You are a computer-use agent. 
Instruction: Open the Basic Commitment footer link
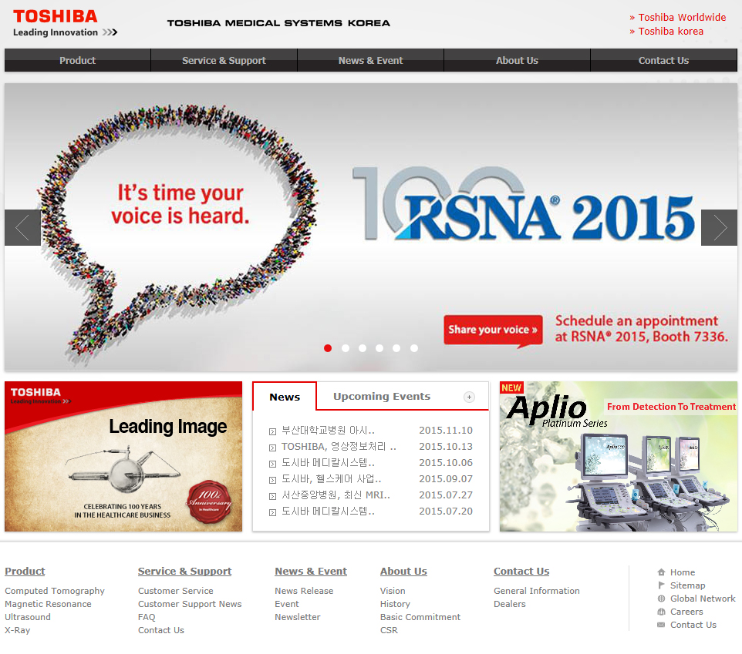coord(420,617)
